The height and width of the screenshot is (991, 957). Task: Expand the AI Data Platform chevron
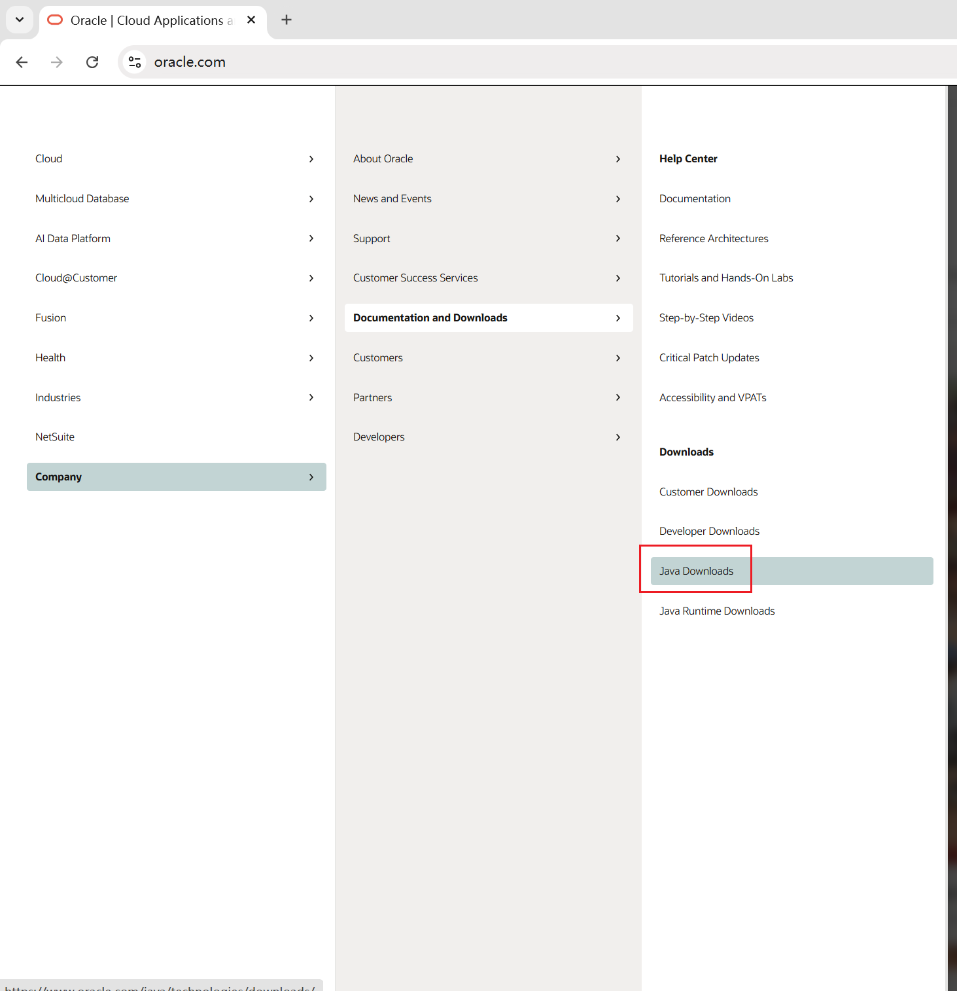tap(311, 238)
